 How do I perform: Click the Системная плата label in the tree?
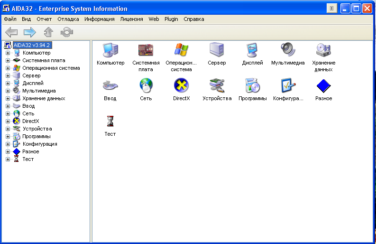[x=44, y=60]
